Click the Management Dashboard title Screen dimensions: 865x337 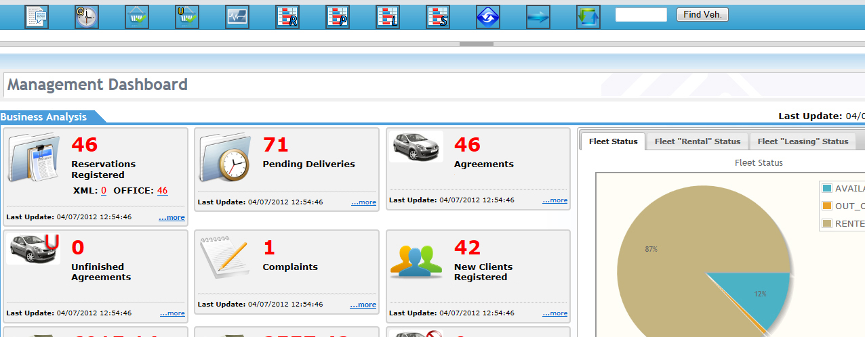(x=98, y=85)
